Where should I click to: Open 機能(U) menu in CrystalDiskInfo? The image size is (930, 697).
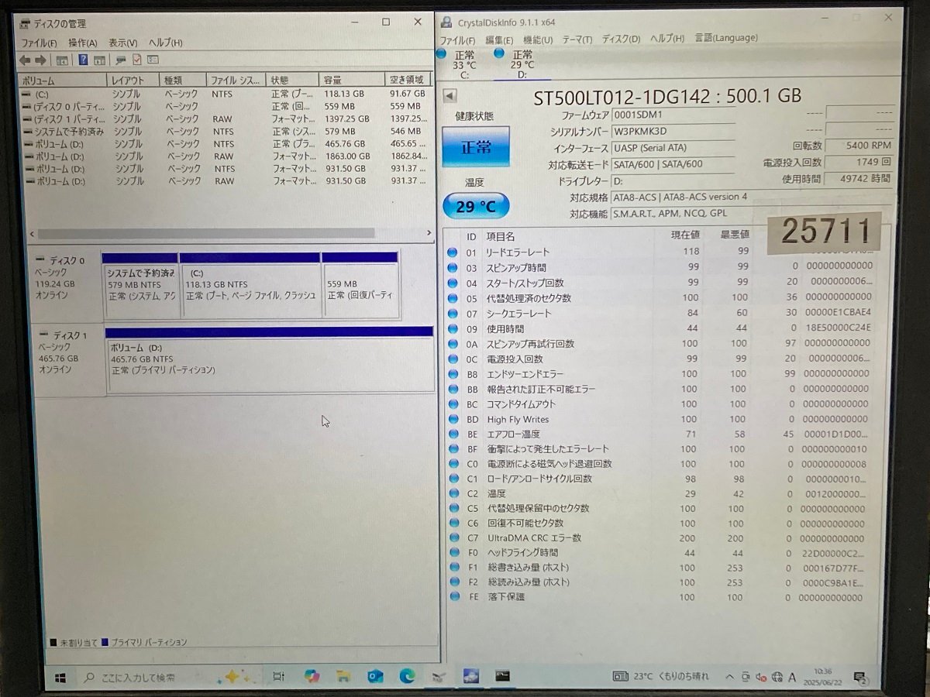coord(538,39)
